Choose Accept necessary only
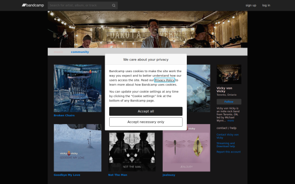 tap(146, 122)
